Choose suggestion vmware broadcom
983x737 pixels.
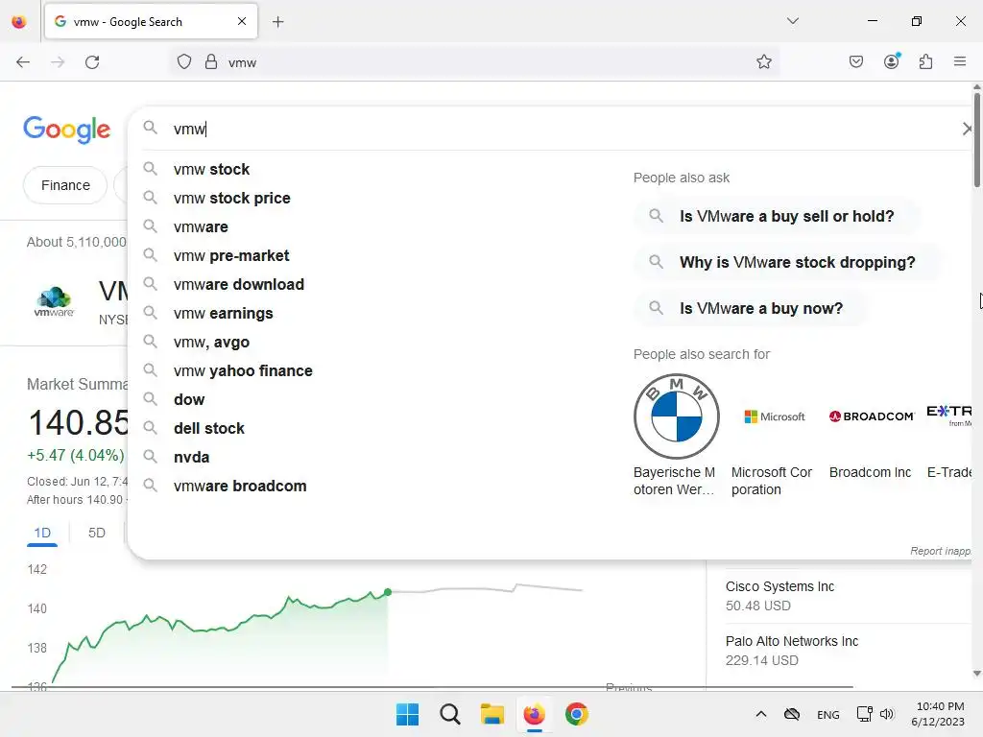coord(240,487)
